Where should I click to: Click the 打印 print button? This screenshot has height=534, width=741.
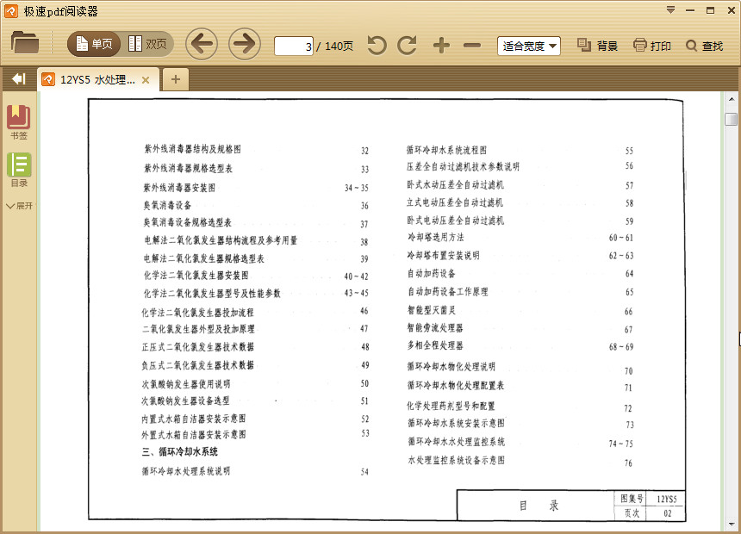click(x=652, y=46)
